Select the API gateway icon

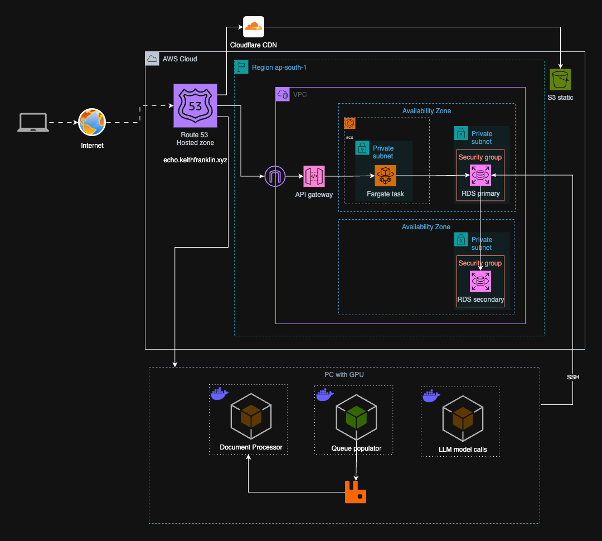[x=314, y=176]
